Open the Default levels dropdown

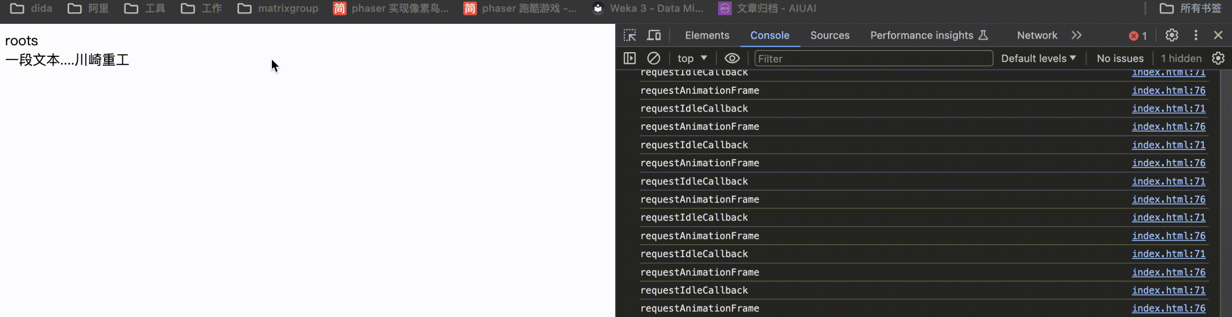pyautogui.click(x=1038, y=58)
